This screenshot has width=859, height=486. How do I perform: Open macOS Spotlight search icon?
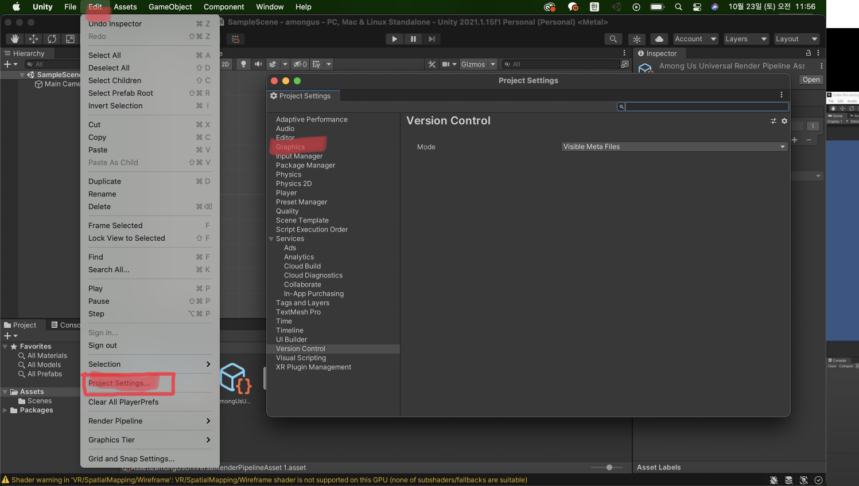pos(678,7)
